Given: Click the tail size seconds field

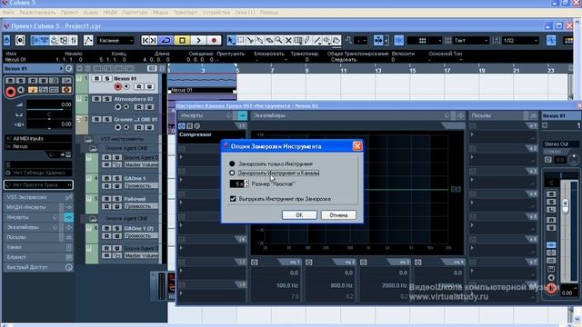Looking at the screenshot, I should (236, 183).
